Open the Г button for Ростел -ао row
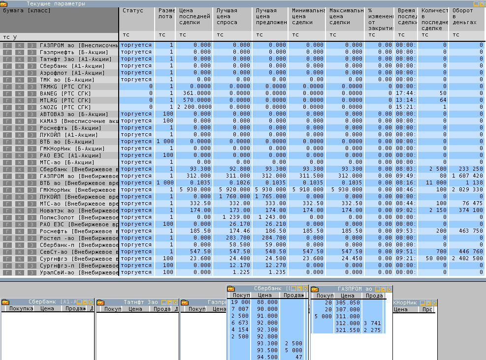 tap(7, 238)
